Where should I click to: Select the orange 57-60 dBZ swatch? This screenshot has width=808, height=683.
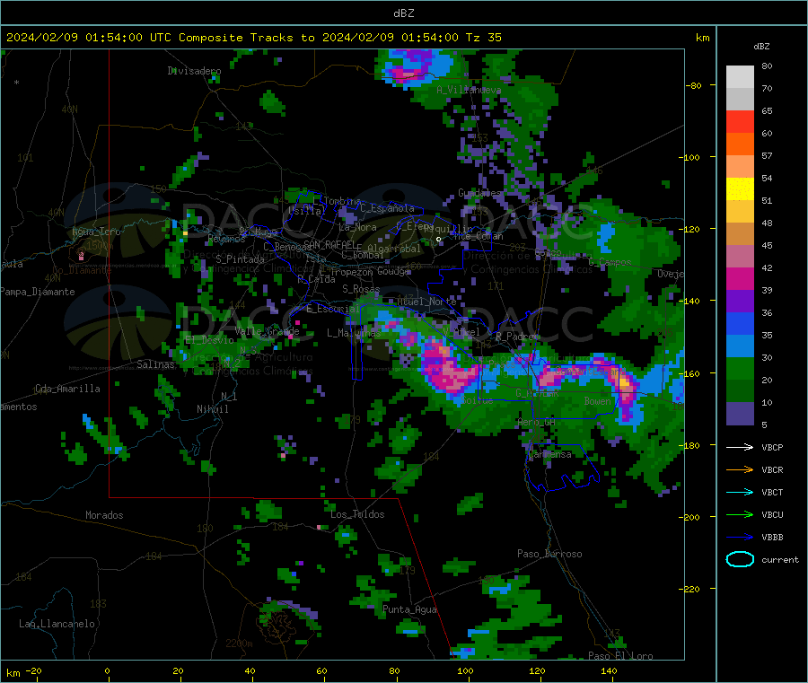click(740, 144)
